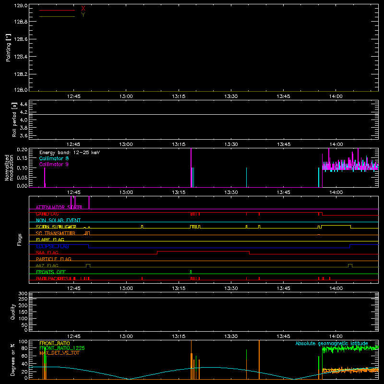
Task: Click the raised SAA_FLAG step segment
Action: coord(203,251)
